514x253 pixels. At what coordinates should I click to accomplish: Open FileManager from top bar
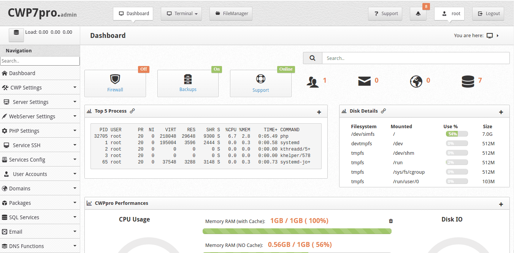(x=231, y=14)
